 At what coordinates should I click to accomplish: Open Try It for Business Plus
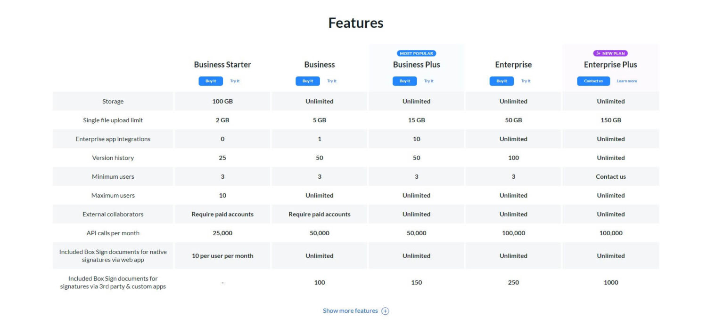(429, 81)
